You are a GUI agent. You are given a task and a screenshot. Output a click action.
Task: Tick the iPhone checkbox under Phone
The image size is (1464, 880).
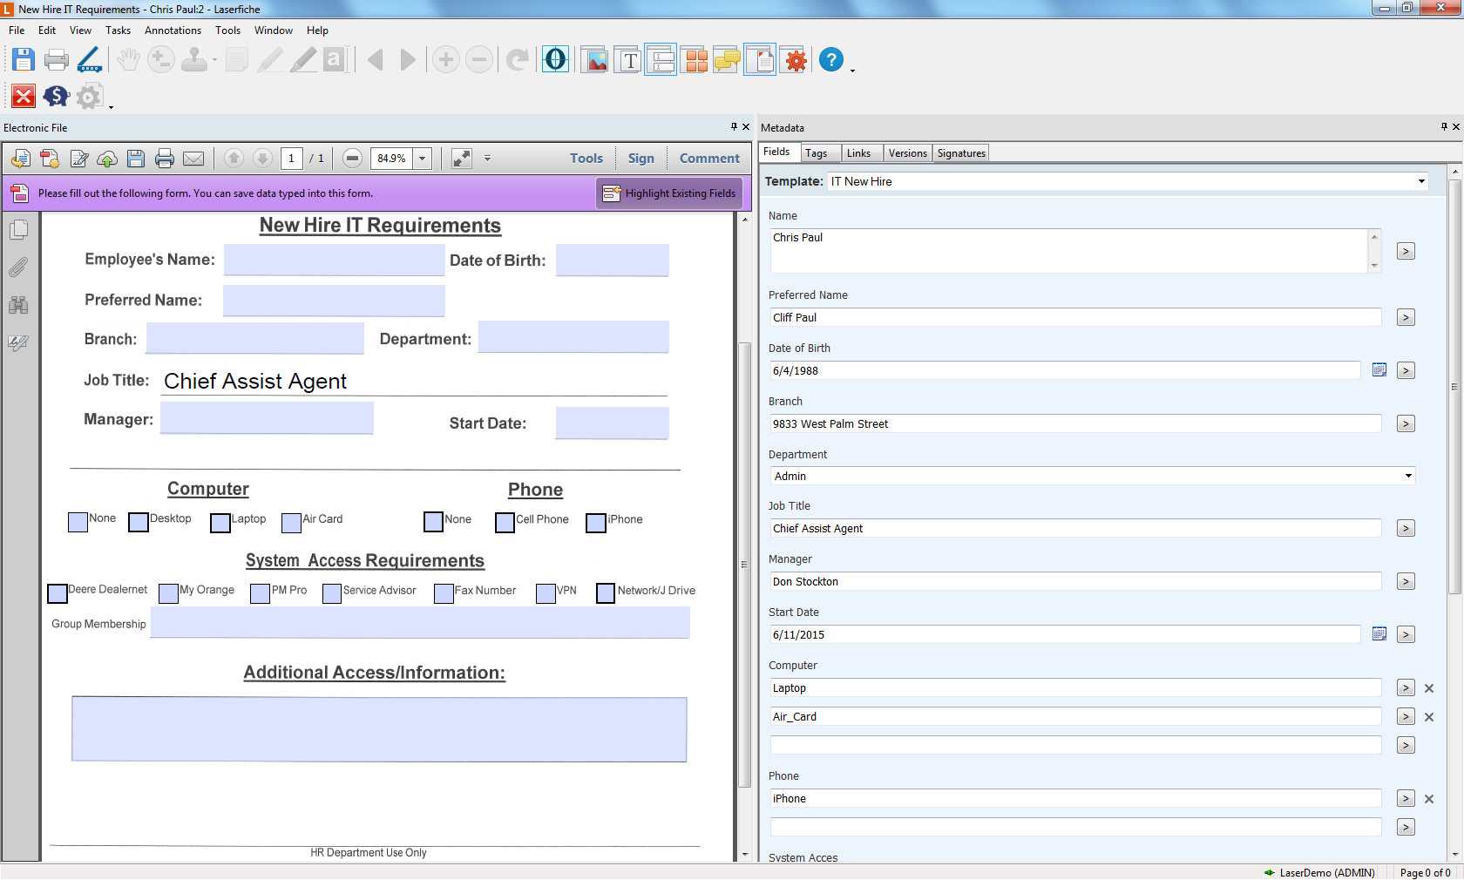pyautogui.click(x=596, y=523)
